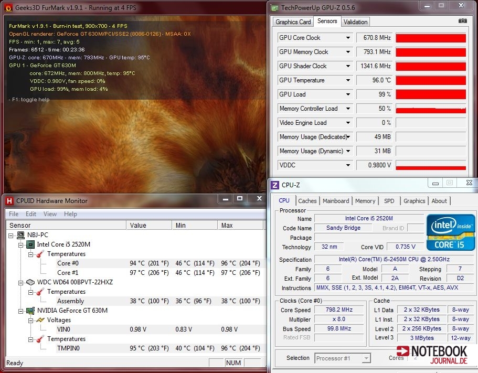The image size is (478, 373).
Task: Open the Memory tab in CPU-Z
Action: pos(365,201)
